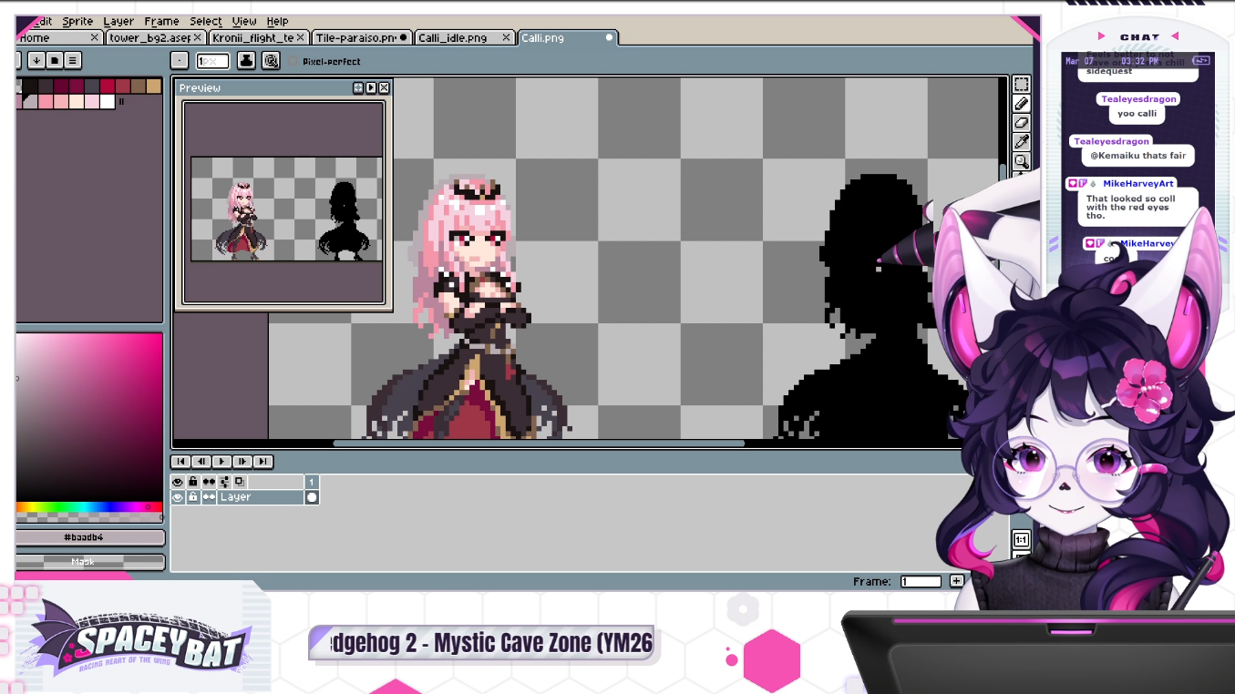Go to the first frame
Screen dimensions: 1235x694
[x=180, y=462]
